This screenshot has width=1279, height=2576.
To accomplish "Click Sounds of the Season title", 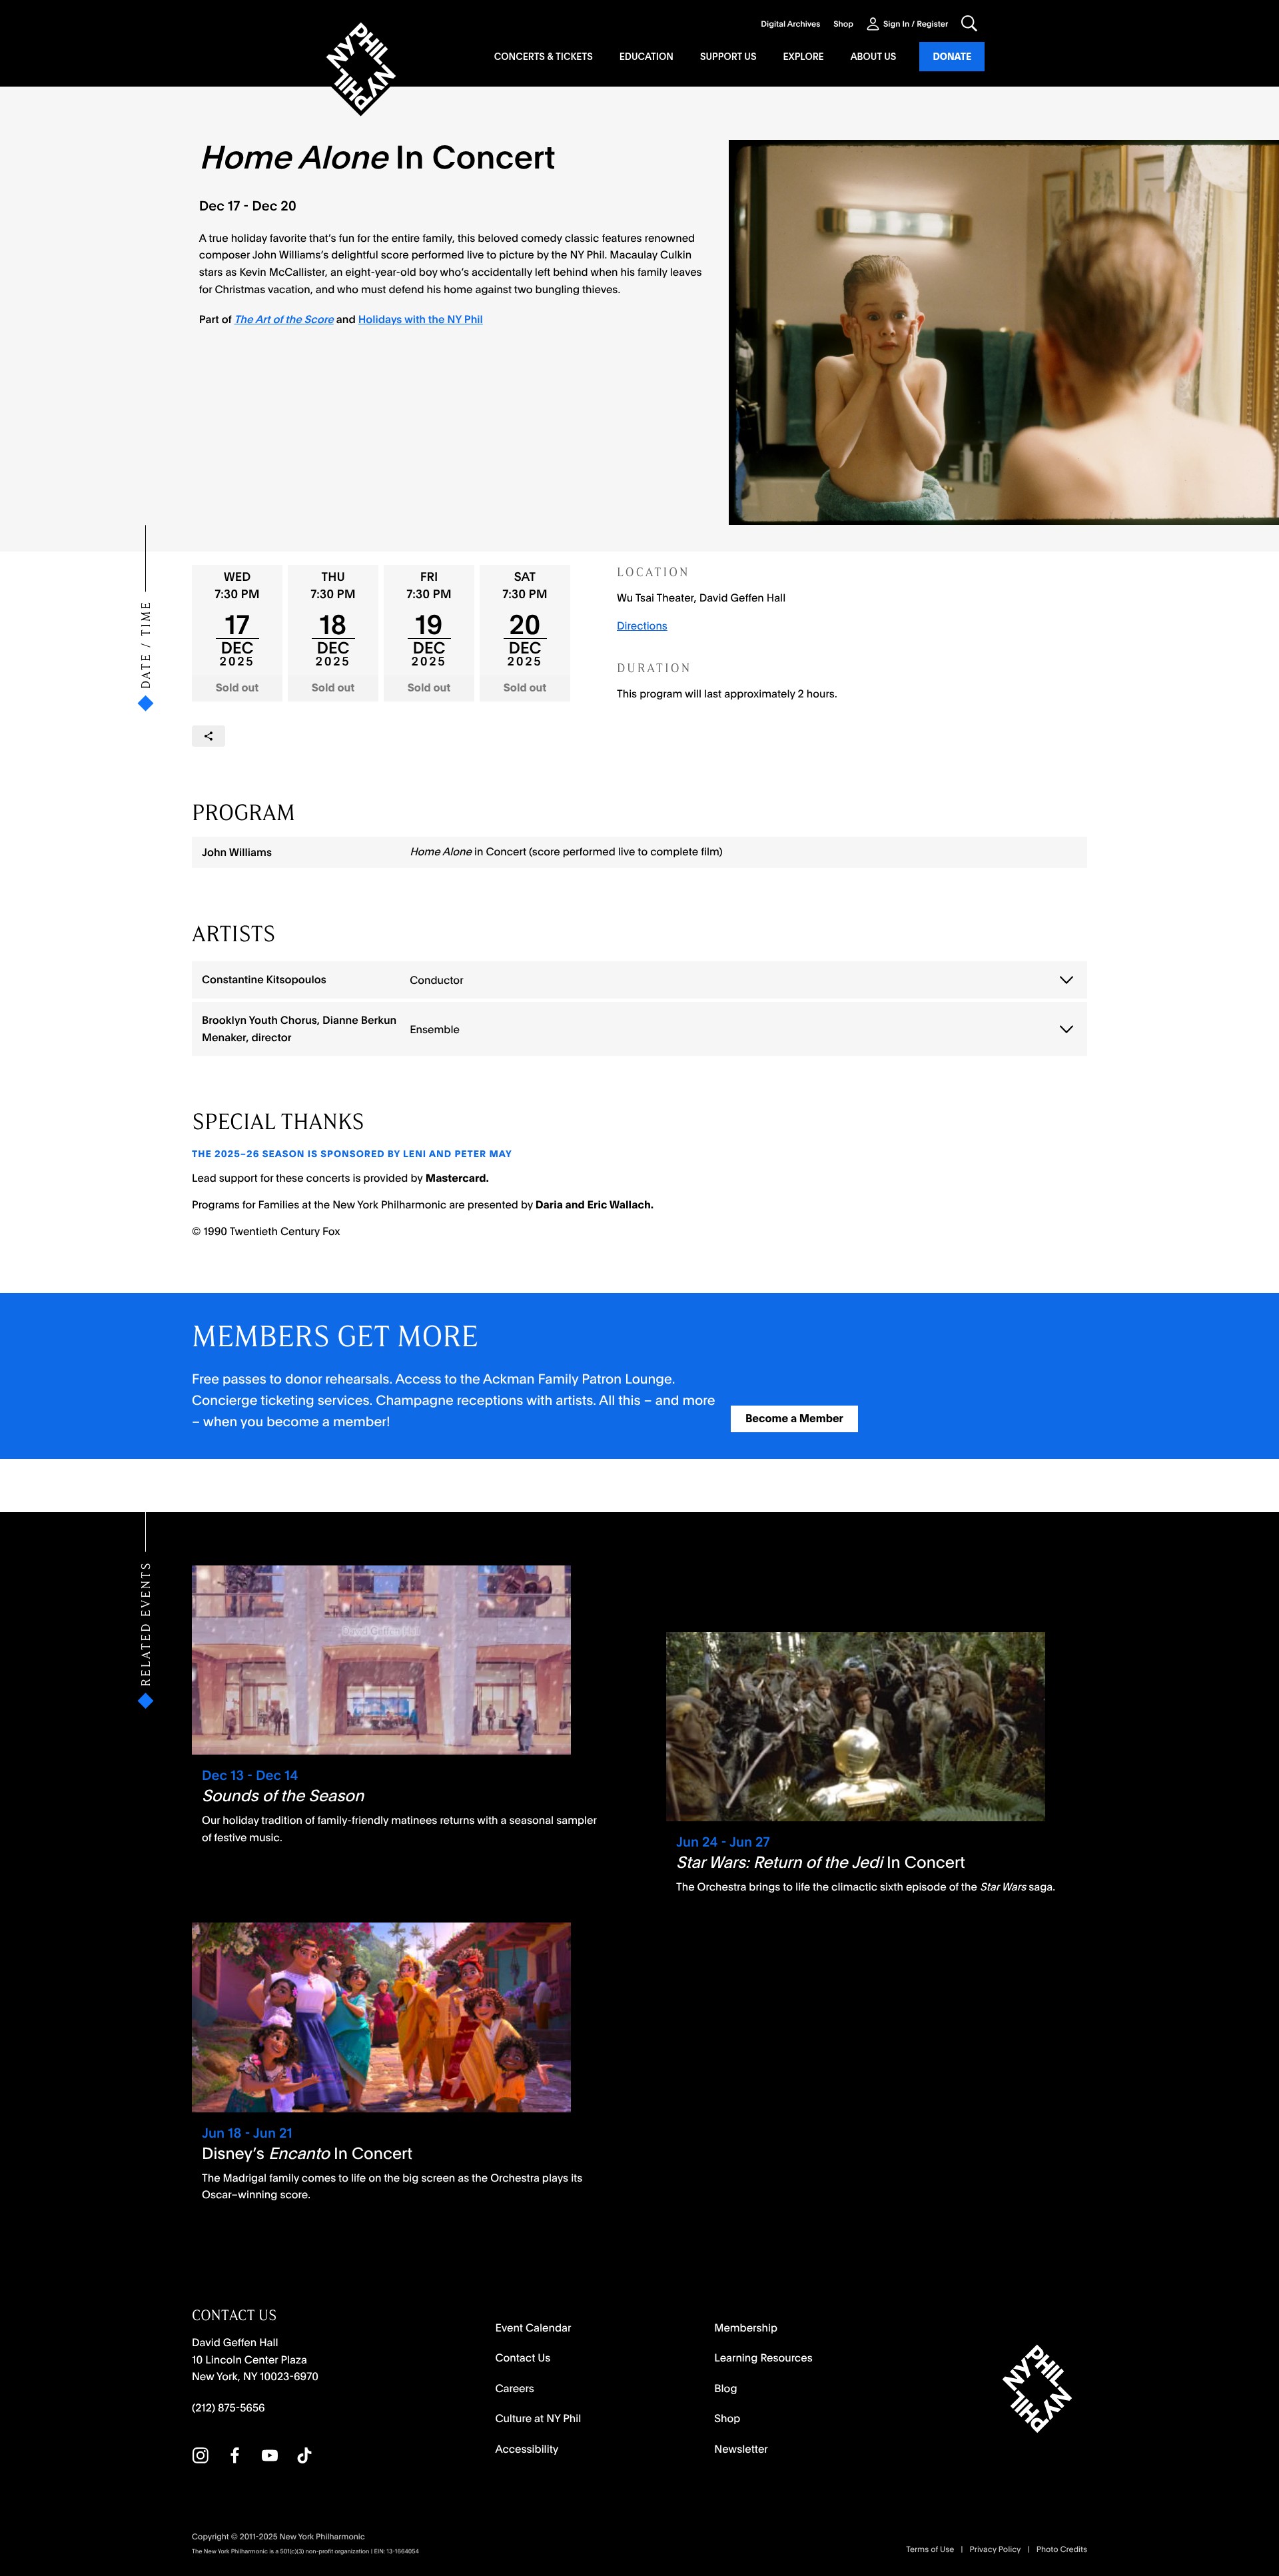I will [x=283, y=1796].
